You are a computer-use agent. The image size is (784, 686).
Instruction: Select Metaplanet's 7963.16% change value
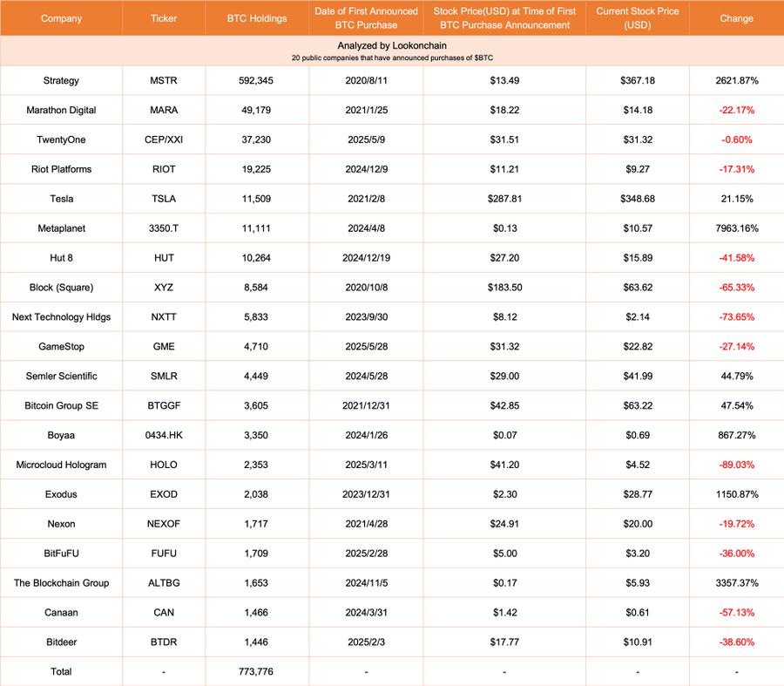tap(736, 228)
